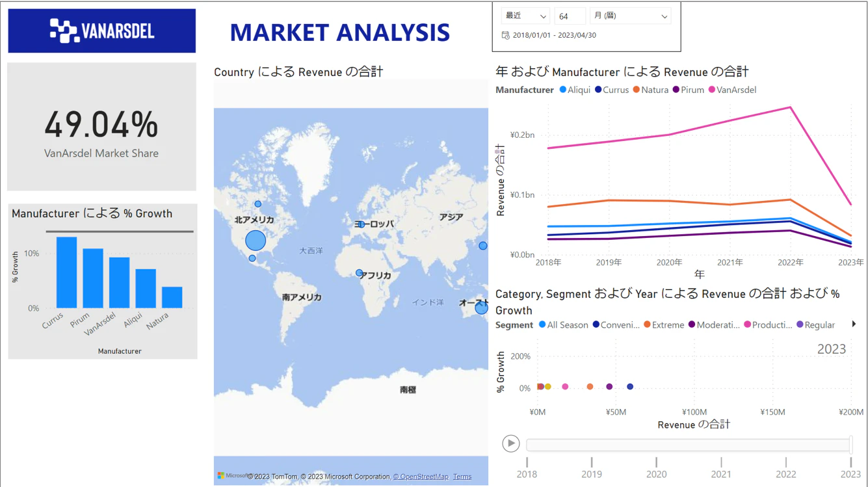The width and height of the screenshot is (868, 487).
Task: Click the calendar icon beside date range
Action: [x=505, y=35]
